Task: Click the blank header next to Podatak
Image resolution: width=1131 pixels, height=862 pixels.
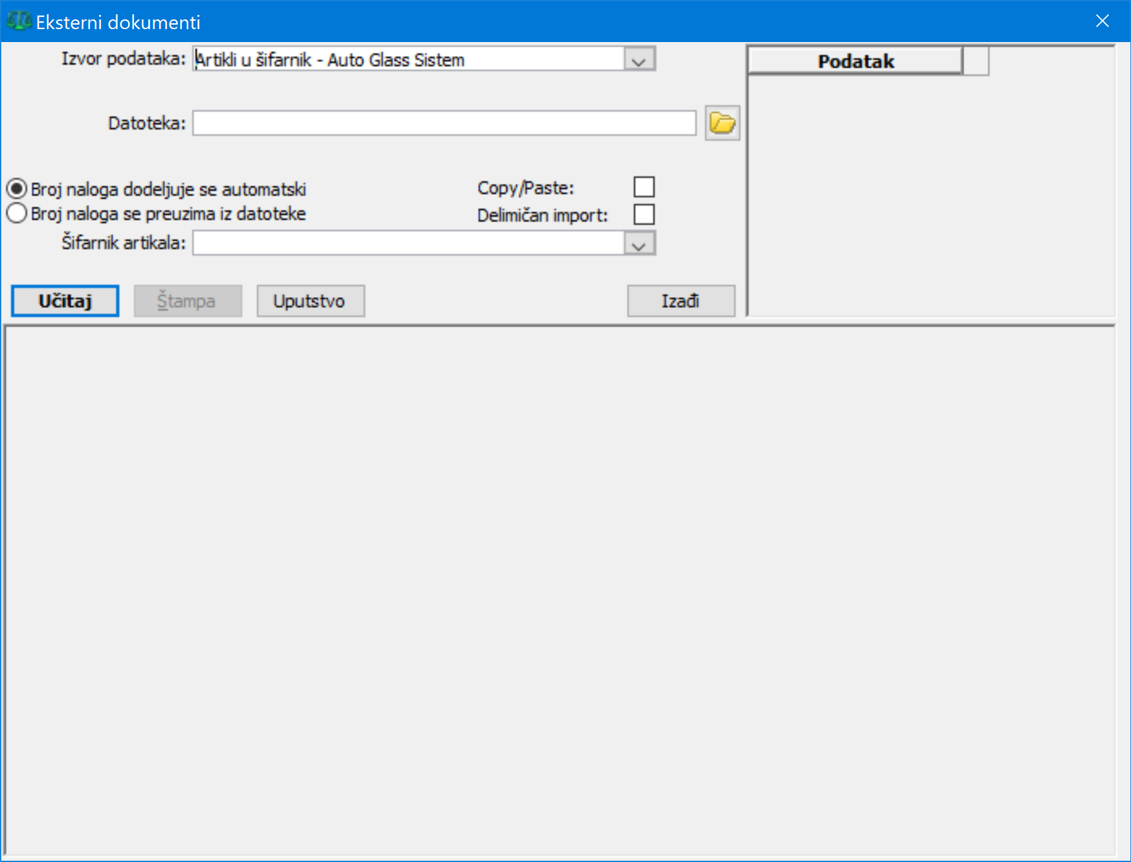Action: tap(976, 61)
